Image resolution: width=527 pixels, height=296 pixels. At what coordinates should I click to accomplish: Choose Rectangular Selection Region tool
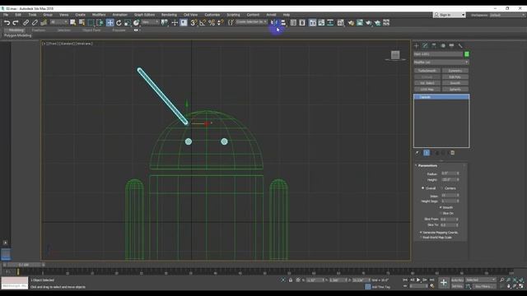pos(91,22)
